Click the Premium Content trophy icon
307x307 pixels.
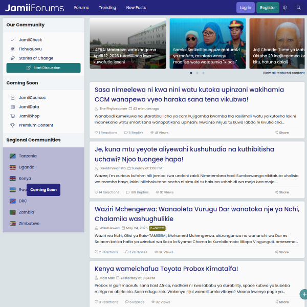coord(12,125)
